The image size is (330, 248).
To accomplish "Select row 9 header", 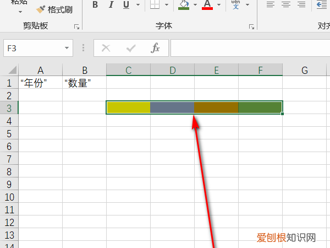I will click(9, 184).
